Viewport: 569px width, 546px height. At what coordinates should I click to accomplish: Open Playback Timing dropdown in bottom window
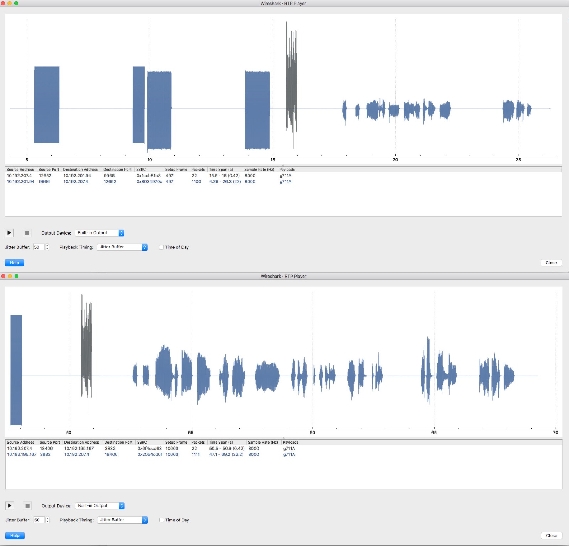point(122,520)
